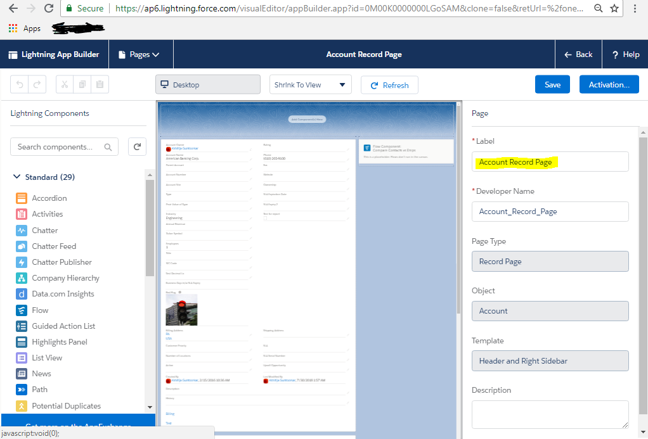This screenshot has height=439, width=648.
Task: Choose the Path component icon
Action: pos(22,390)
